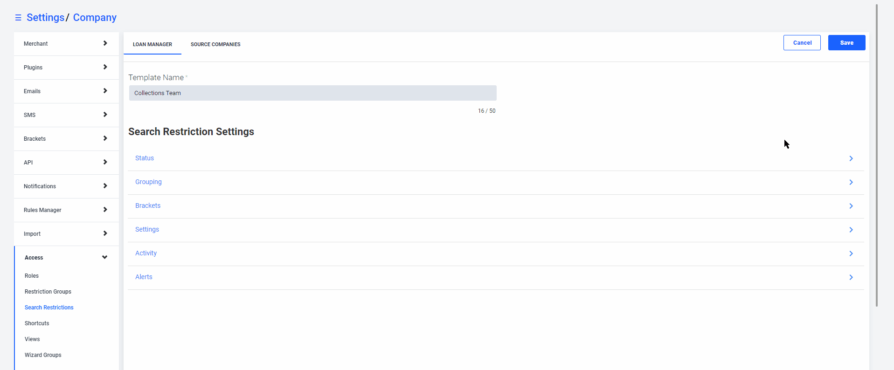Open Plugins in the sidebar
This screenshot has height=370, width=894.
tap(66, 68)
